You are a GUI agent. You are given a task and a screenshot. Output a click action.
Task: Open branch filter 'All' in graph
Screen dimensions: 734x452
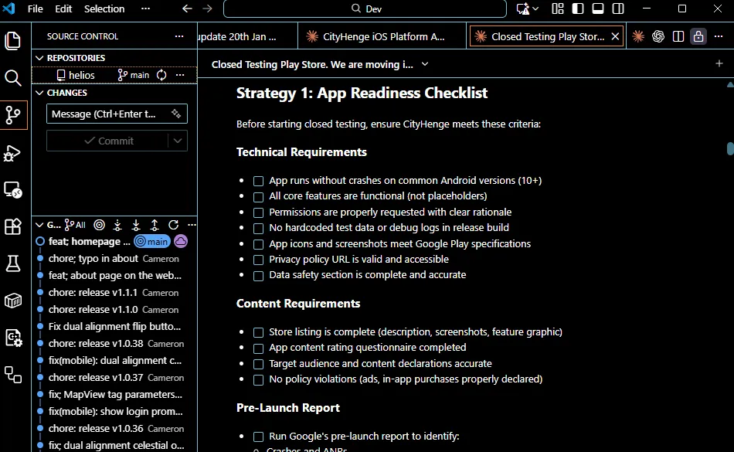tap(76, 225)
